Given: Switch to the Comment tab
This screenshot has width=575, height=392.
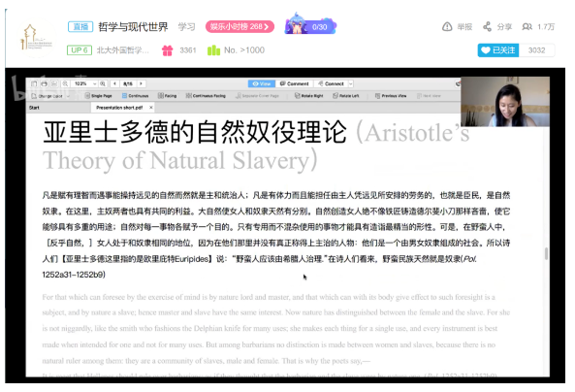Looking at the screenshot, I should coord(295,83).
